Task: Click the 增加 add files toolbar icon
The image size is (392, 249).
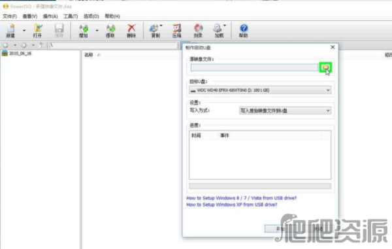Action: 84,31
